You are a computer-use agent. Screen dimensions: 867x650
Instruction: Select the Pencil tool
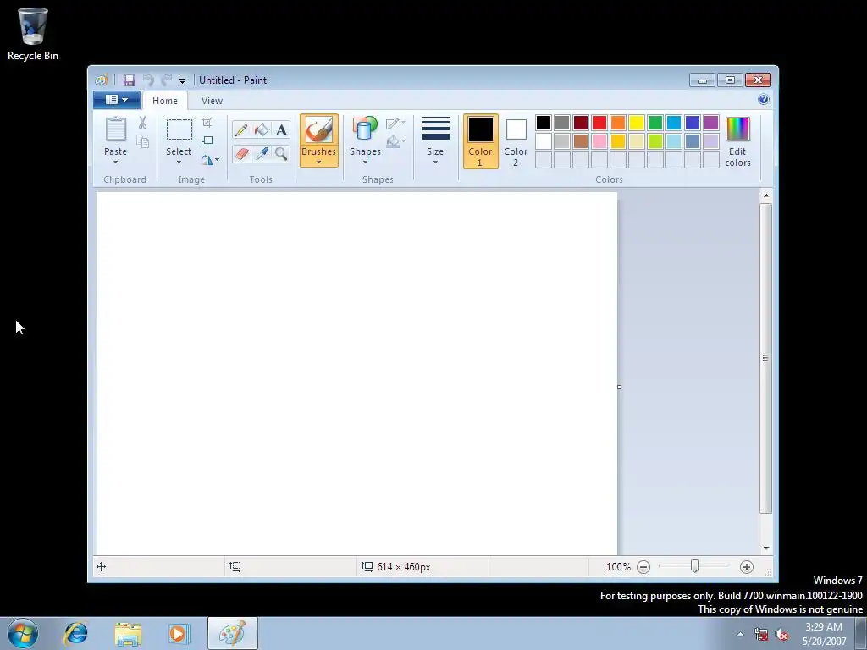(x=241, y=129)
